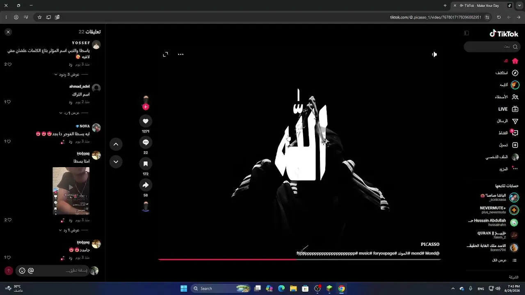The image size is (525, 295).
Task: Open the Upload 'تحميل' page
Action: tap(509, 145)
